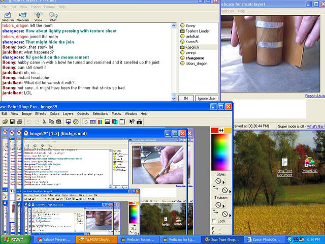Click the webcam video of clay cylinder

(270, 54)
